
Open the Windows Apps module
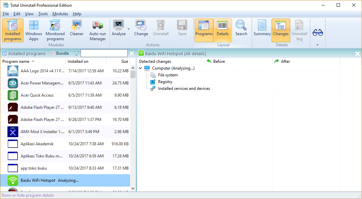34,30
